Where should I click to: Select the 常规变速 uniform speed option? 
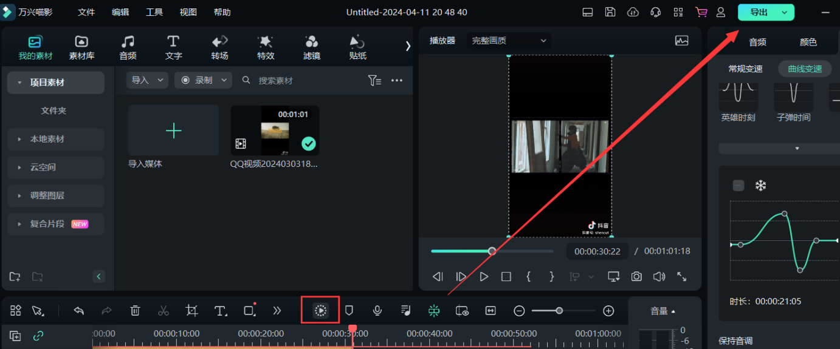pos(746,69)
